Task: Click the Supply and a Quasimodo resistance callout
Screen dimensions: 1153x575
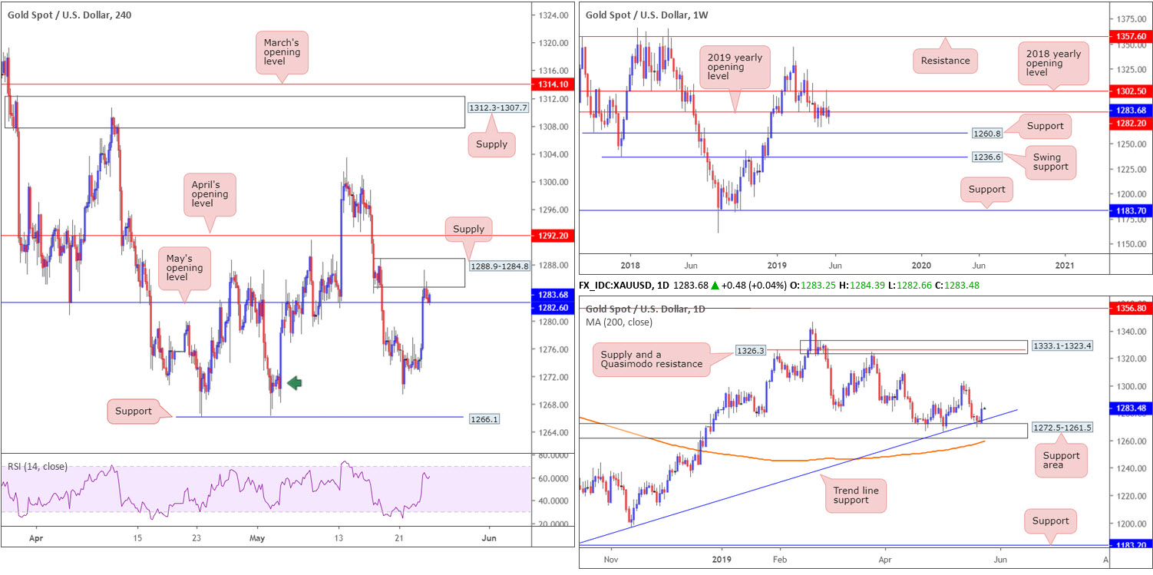Action: pyautogui.click(x=650, y=360)
